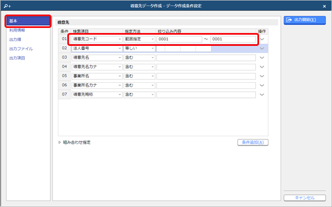
Task: Click the search-plus icon in title bar
Action: pyautogui.click(x=7, y=6)
